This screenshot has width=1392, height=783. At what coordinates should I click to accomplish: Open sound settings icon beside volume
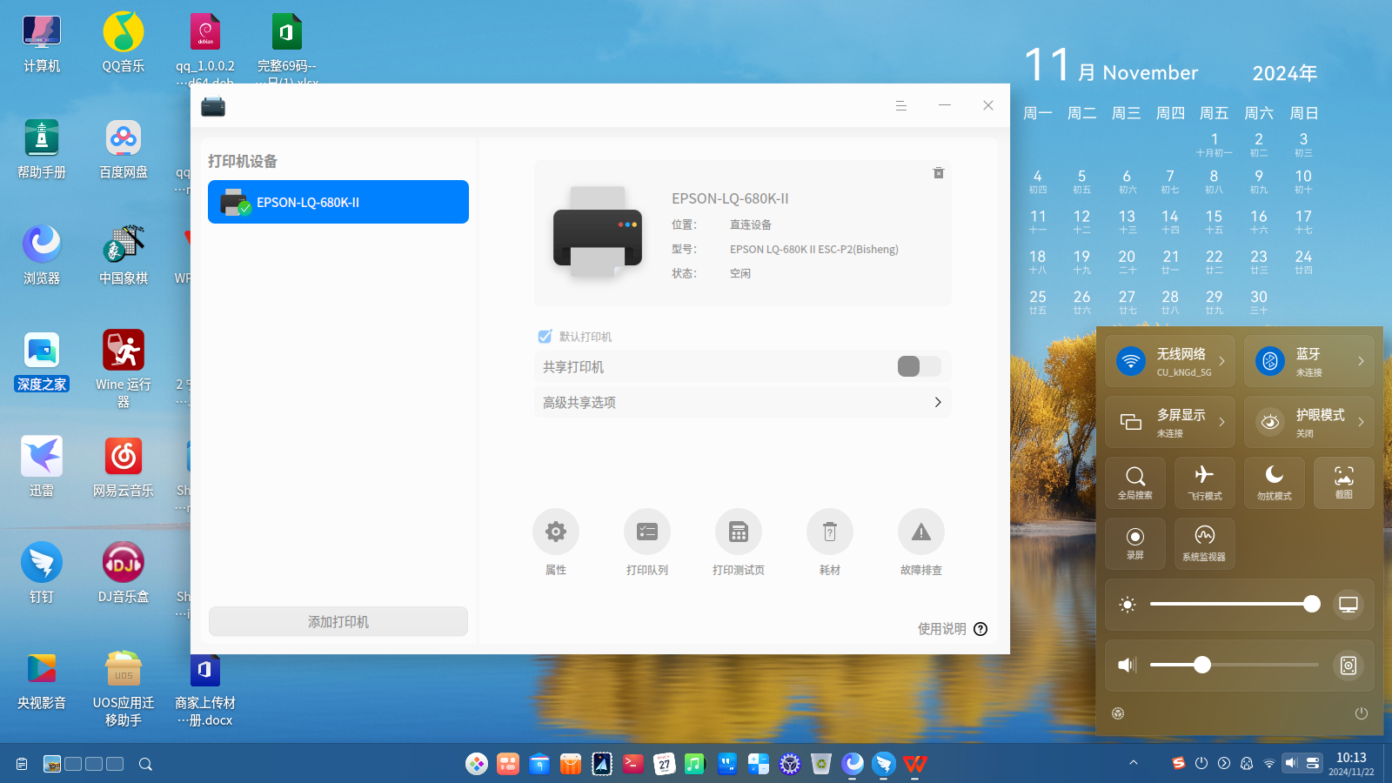pyautogui.click(x=1348, y=666)
